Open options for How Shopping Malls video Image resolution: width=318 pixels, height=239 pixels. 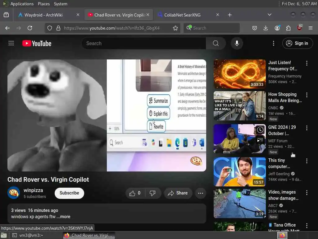(307, 95)
